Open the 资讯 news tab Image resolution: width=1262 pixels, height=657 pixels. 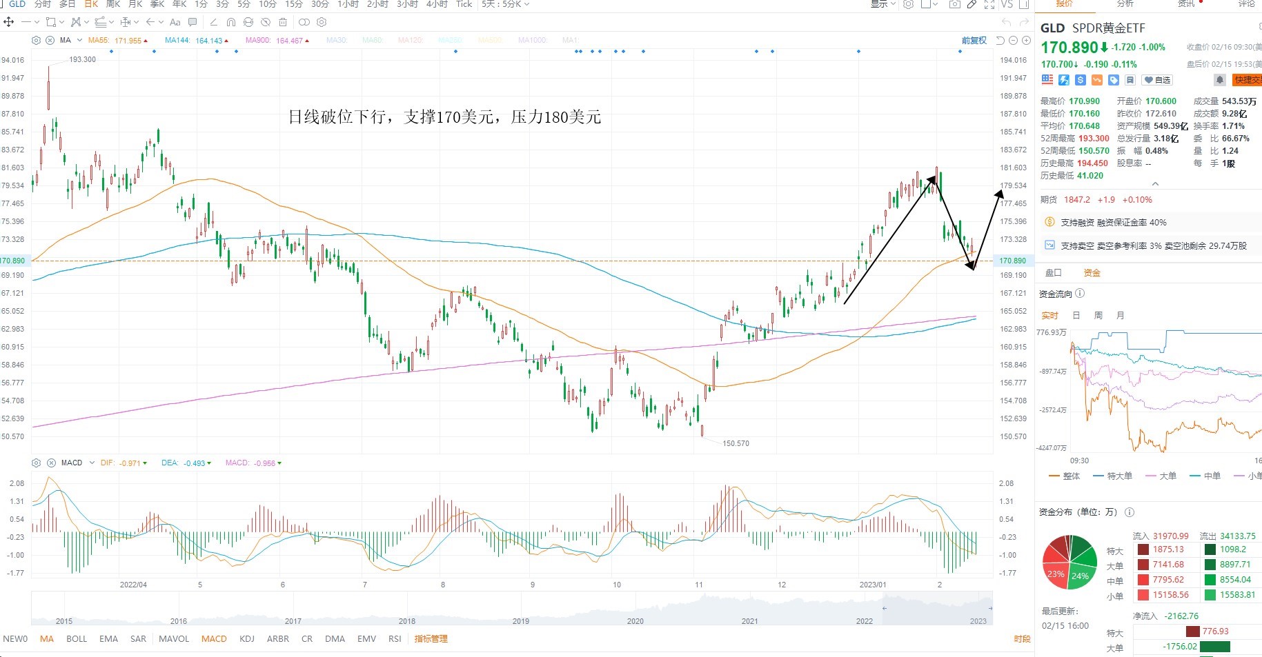click(x=1186, y=4)
